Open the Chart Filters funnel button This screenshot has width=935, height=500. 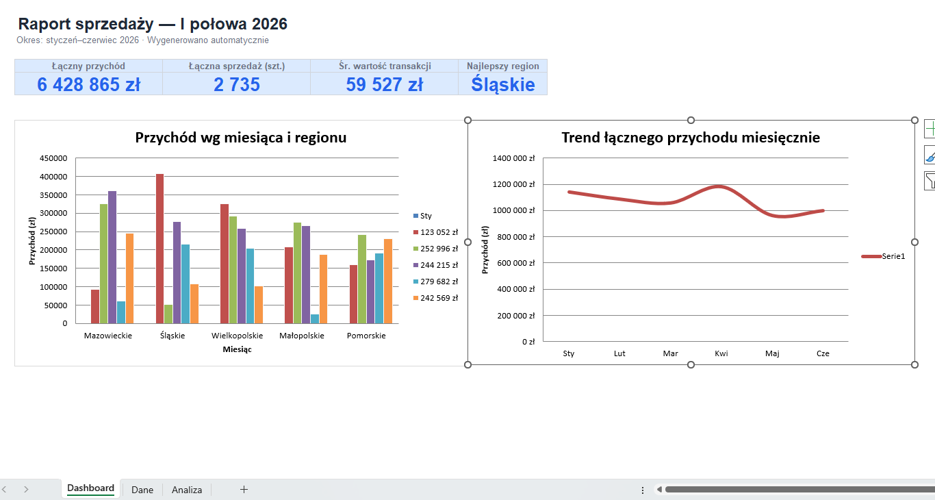(930, 181)
